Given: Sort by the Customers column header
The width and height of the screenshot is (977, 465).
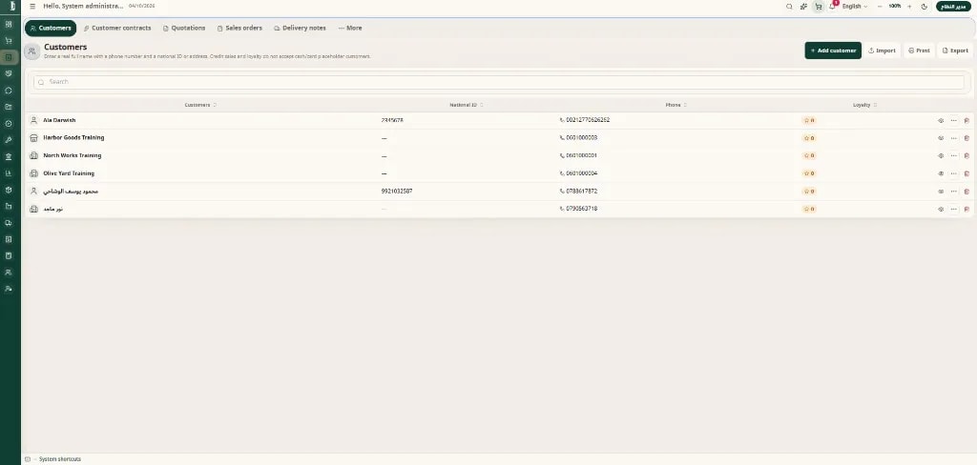Looking at the screenshot, I should coord(200,105).
